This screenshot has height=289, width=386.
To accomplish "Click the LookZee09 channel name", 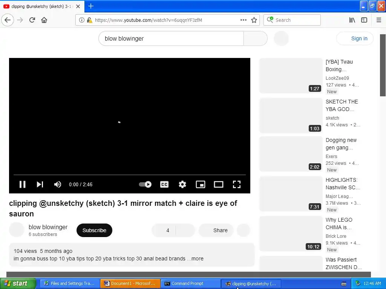I will tap(337, 78).
